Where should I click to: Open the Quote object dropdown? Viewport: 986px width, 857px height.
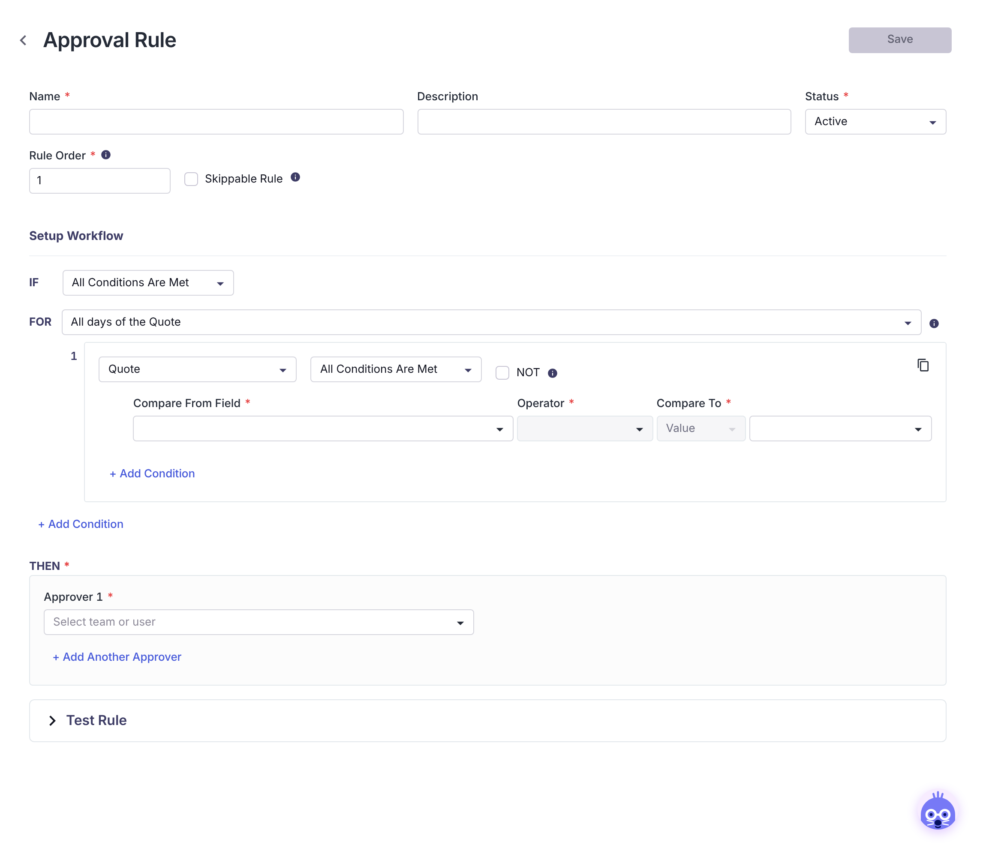pos(198,370)
